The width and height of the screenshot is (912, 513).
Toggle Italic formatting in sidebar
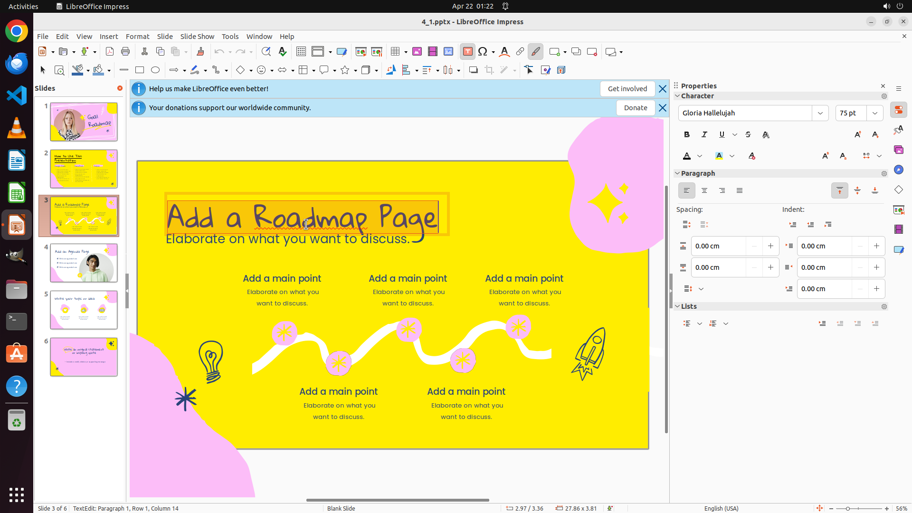[x=704, y=135]
